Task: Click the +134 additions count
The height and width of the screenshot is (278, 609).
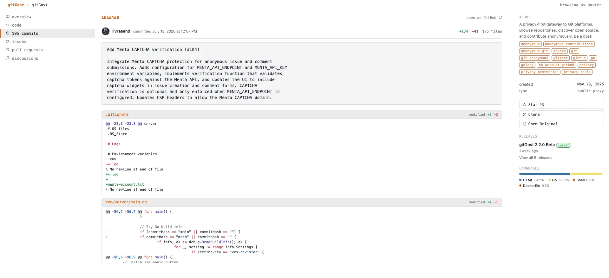Action: pos(463,31)
